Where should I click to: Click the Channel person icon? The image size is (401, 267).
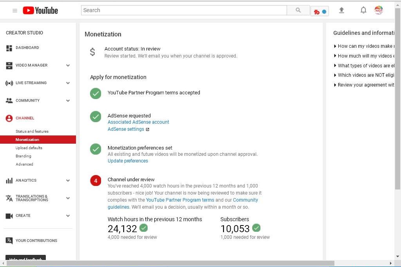click(x=9, y=118)
